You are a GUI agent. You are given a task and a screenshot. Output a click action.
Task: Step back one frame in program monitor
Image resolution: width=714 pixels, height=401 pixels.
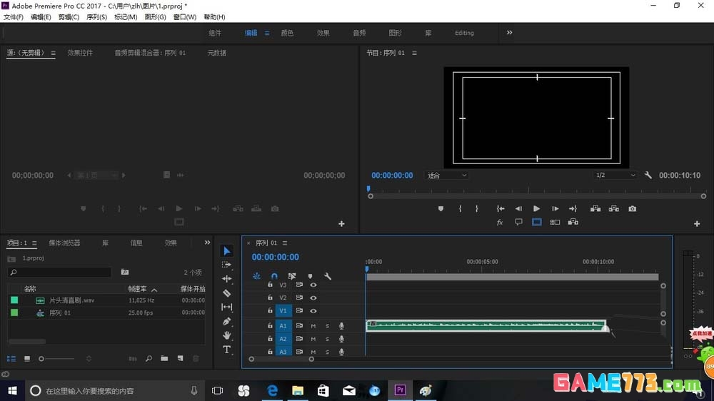coord(518,208)
